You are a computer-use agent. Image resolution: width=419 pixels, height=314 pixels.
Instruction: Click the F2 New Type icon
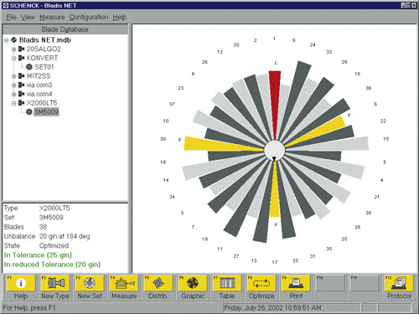pos(55,283)
